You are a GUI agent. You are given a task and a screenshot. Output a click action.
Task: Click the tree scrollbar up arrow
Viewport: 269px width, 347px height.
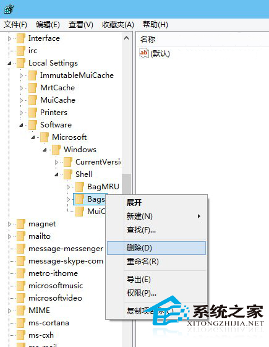click(127, 38)
